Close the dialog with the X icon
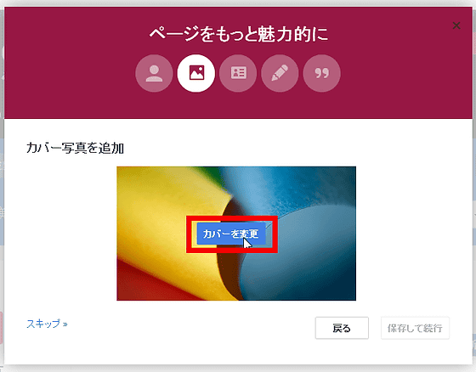The width and height of the screenshot is (476, 372). pyautogui.click(x=456, y=25)
